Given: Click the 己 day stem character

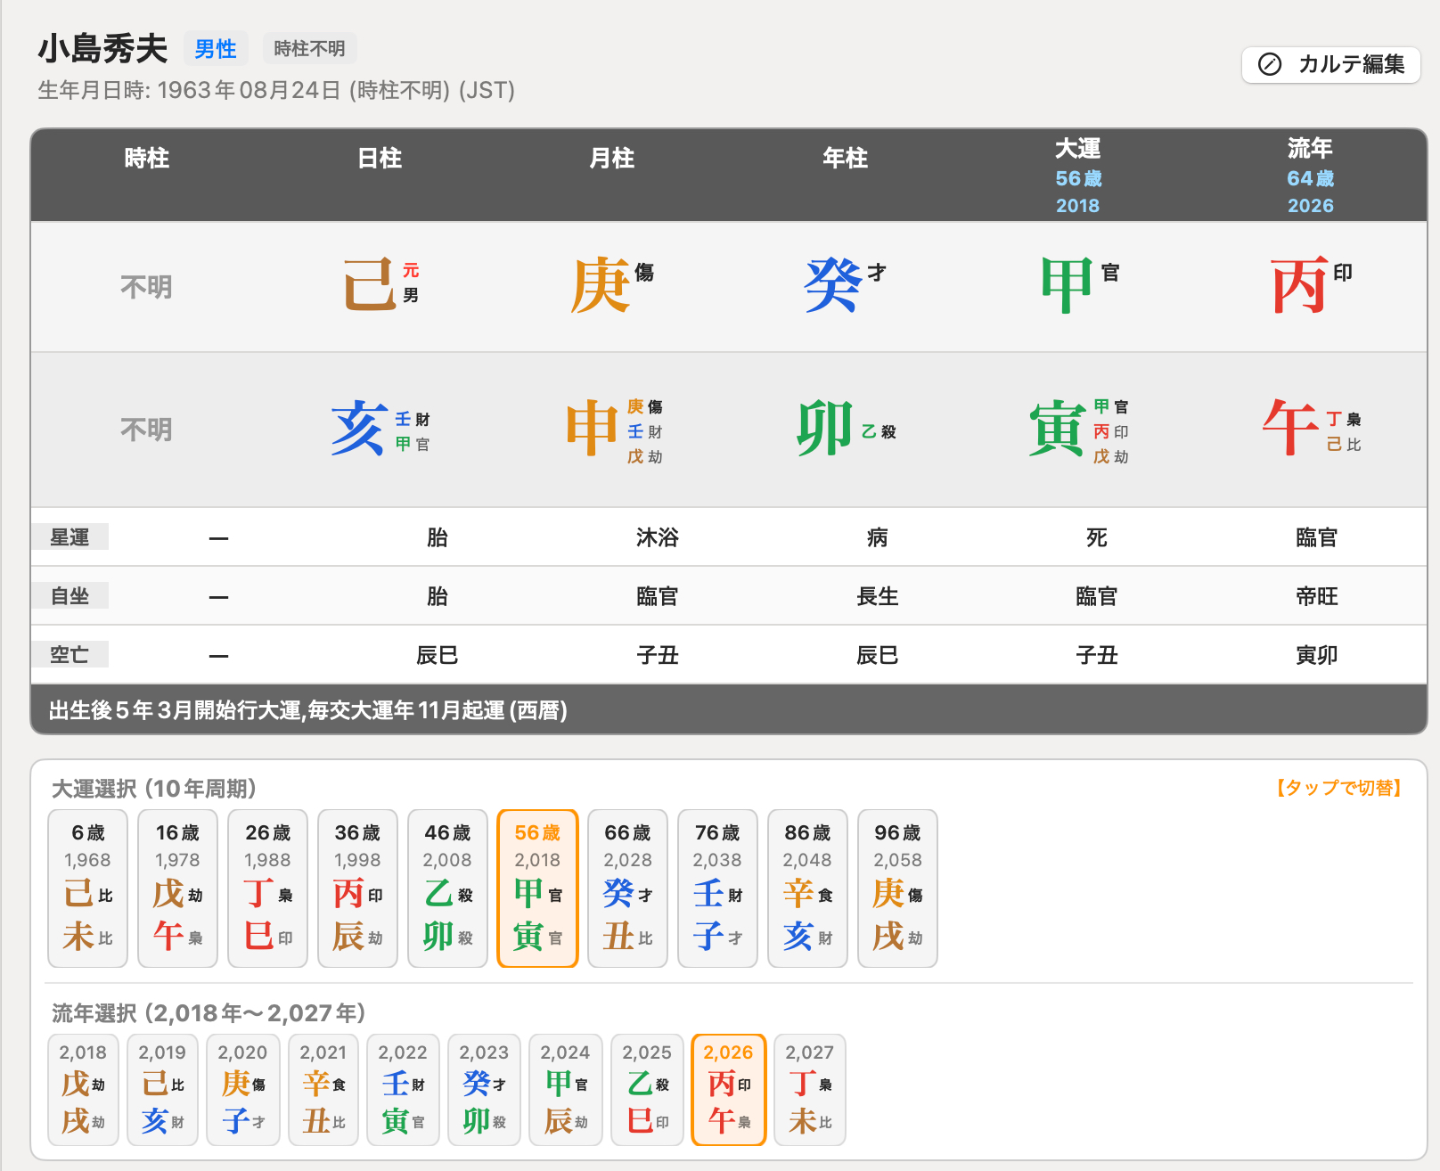Looking at the screenshot, I should tap(370, 284).
